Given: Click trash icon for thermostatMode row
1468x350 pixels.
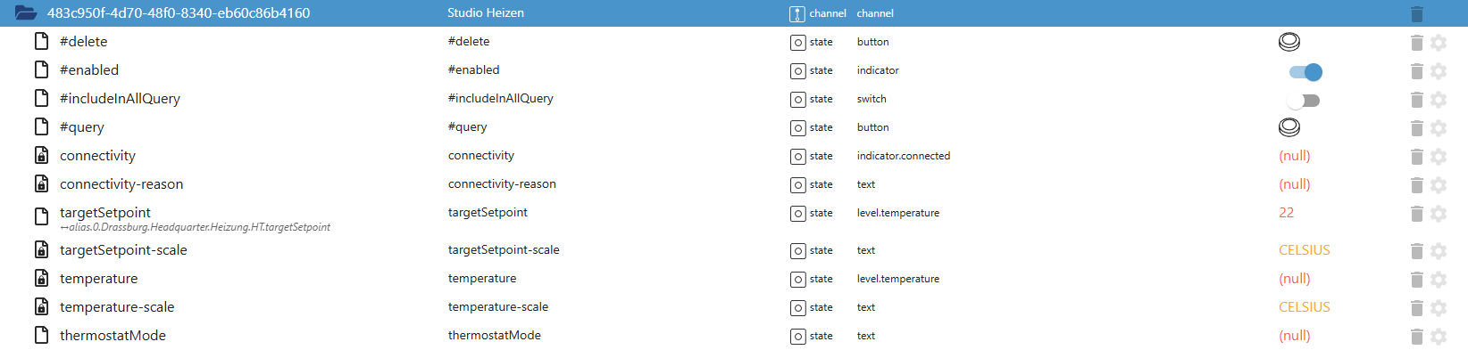Looking at the screenshot, I should (x=1417, y=336).
